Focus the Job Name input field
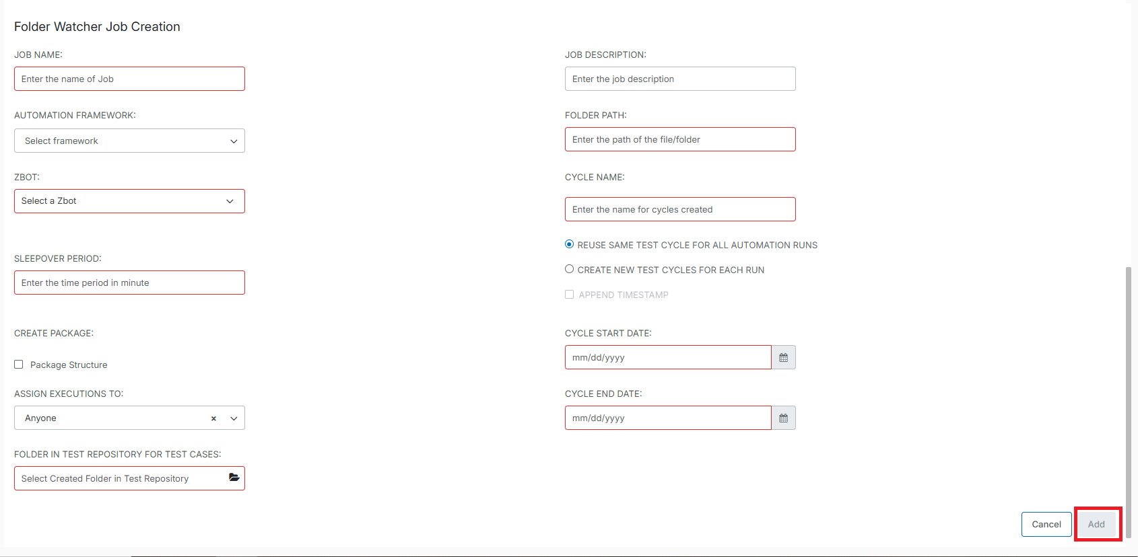This screenshot has width=1138, height=557. 129,79
